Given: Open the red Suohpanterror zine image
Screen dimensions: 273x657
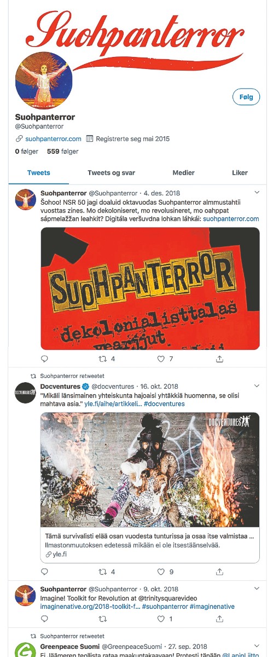Looking at the screenshot, I should [x=150, y=289].
